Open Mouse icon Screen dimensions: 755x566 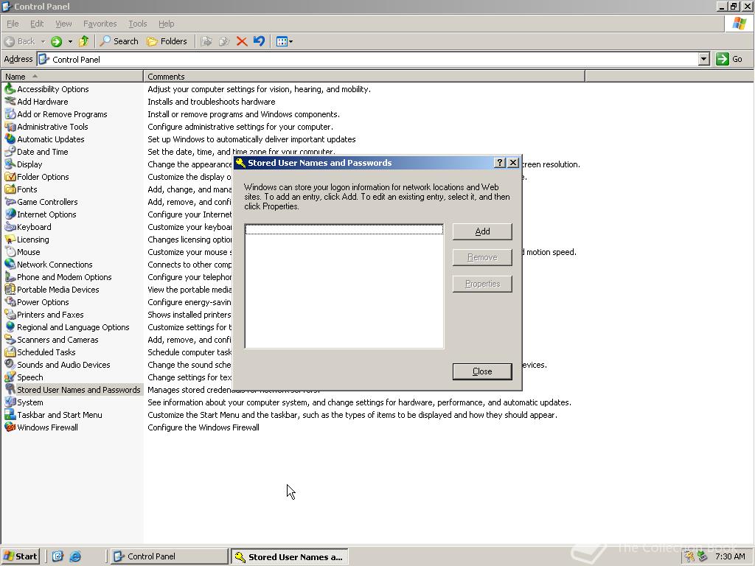10,252
